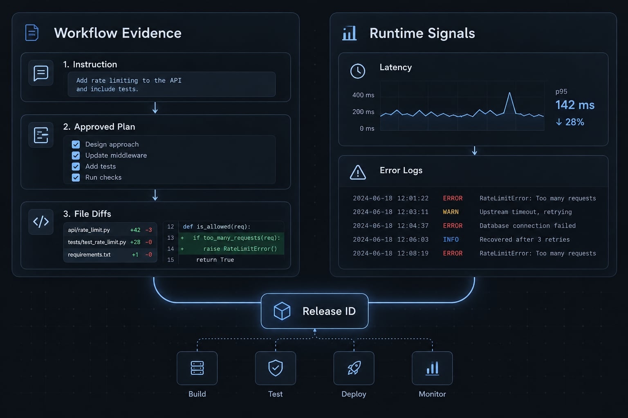
Task: Select requirements.txt in the file diffs
Action: (110, 255)
